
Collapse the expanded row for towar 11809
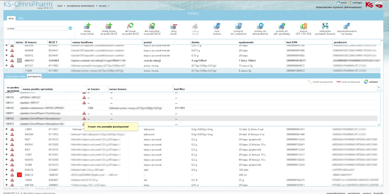pyautogui.click(x=7, y=71)
